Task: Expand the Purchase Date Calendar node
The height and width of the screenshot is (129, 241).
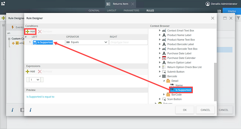Action: point(160,58)
